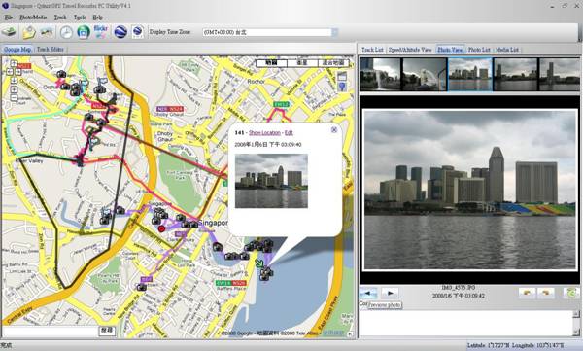Open the Photo/Media menu
Image resolution: width=583 pixels, height=351 pixels.
pos(33,18)
